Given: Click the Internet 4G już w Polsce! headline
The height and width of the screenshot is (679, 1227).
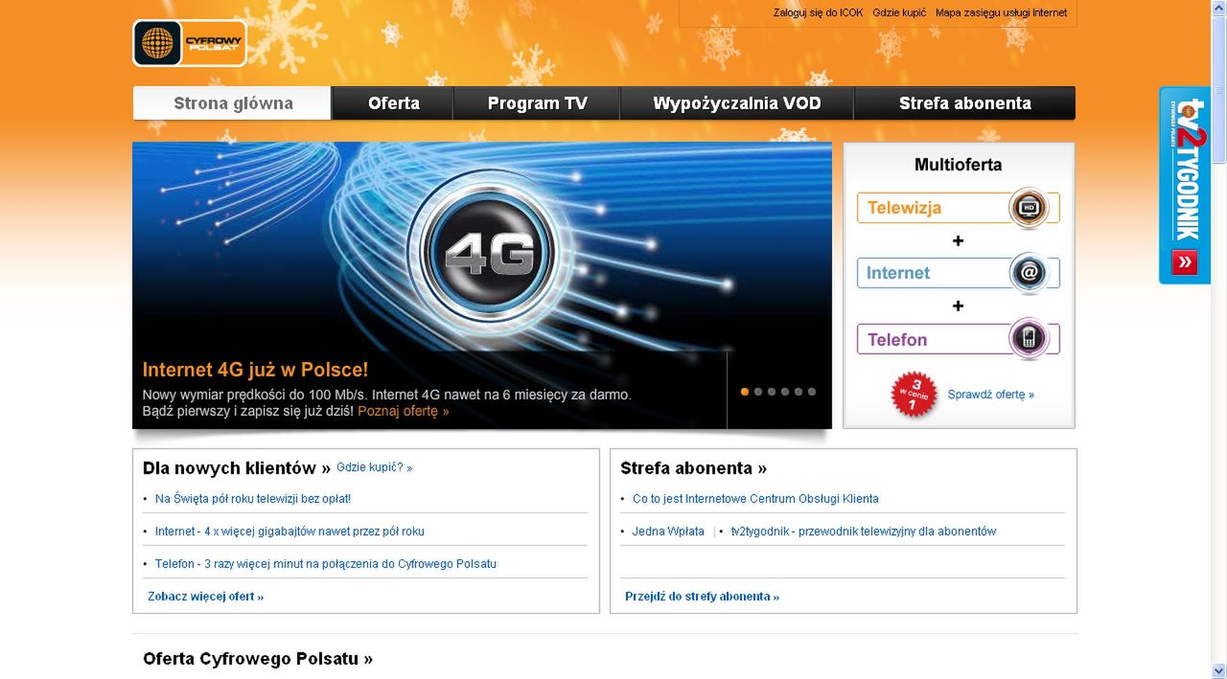Looking at the screenshot, I should [x=255, y=370].
